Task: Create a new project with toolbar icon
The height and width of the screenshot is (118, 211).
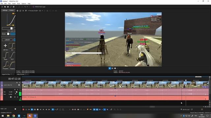Action: [x=2, y=7]
